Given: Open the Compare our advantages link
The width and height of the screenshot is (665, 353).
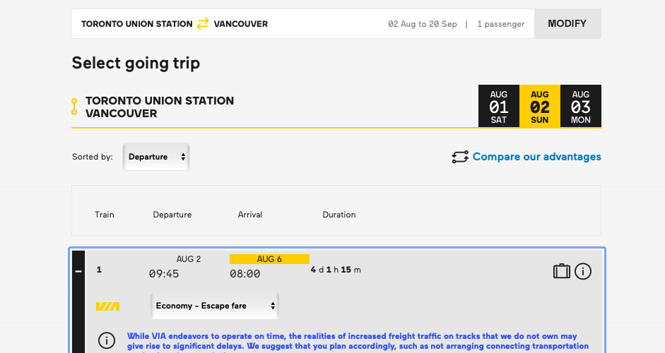Looking at the screenshot, I should pyautogui.click(x=536, y=157).
